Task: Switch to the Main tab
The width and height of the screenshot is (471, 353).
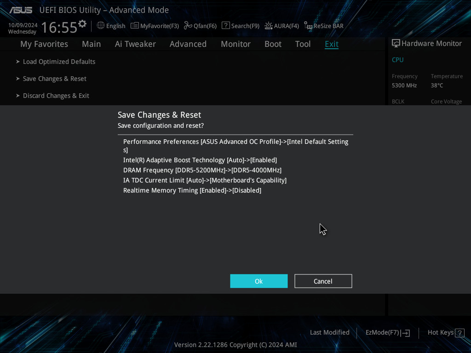Action: (92, 44)
